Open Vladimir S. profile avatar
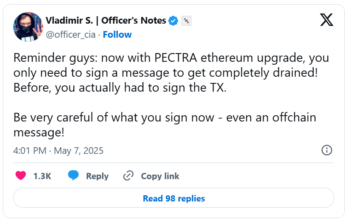Viewport: 348px width, 221px height. point(28,27)
